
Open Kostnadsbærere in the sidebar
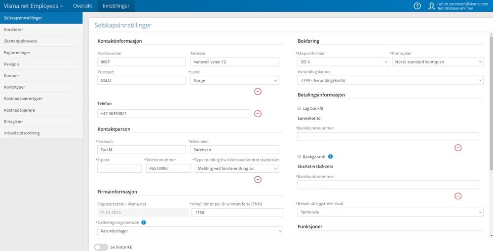41,110
